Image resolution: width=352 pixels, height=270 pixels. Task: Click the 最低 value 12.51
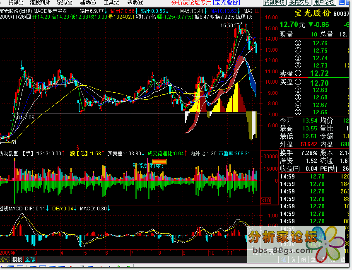(310, 137)
